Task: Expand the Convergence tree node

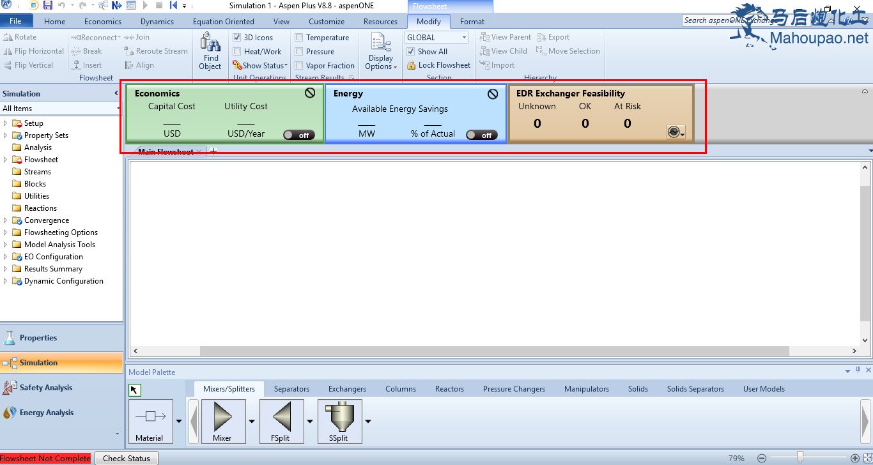Action: pyautogui.click(x=6, y=220)
